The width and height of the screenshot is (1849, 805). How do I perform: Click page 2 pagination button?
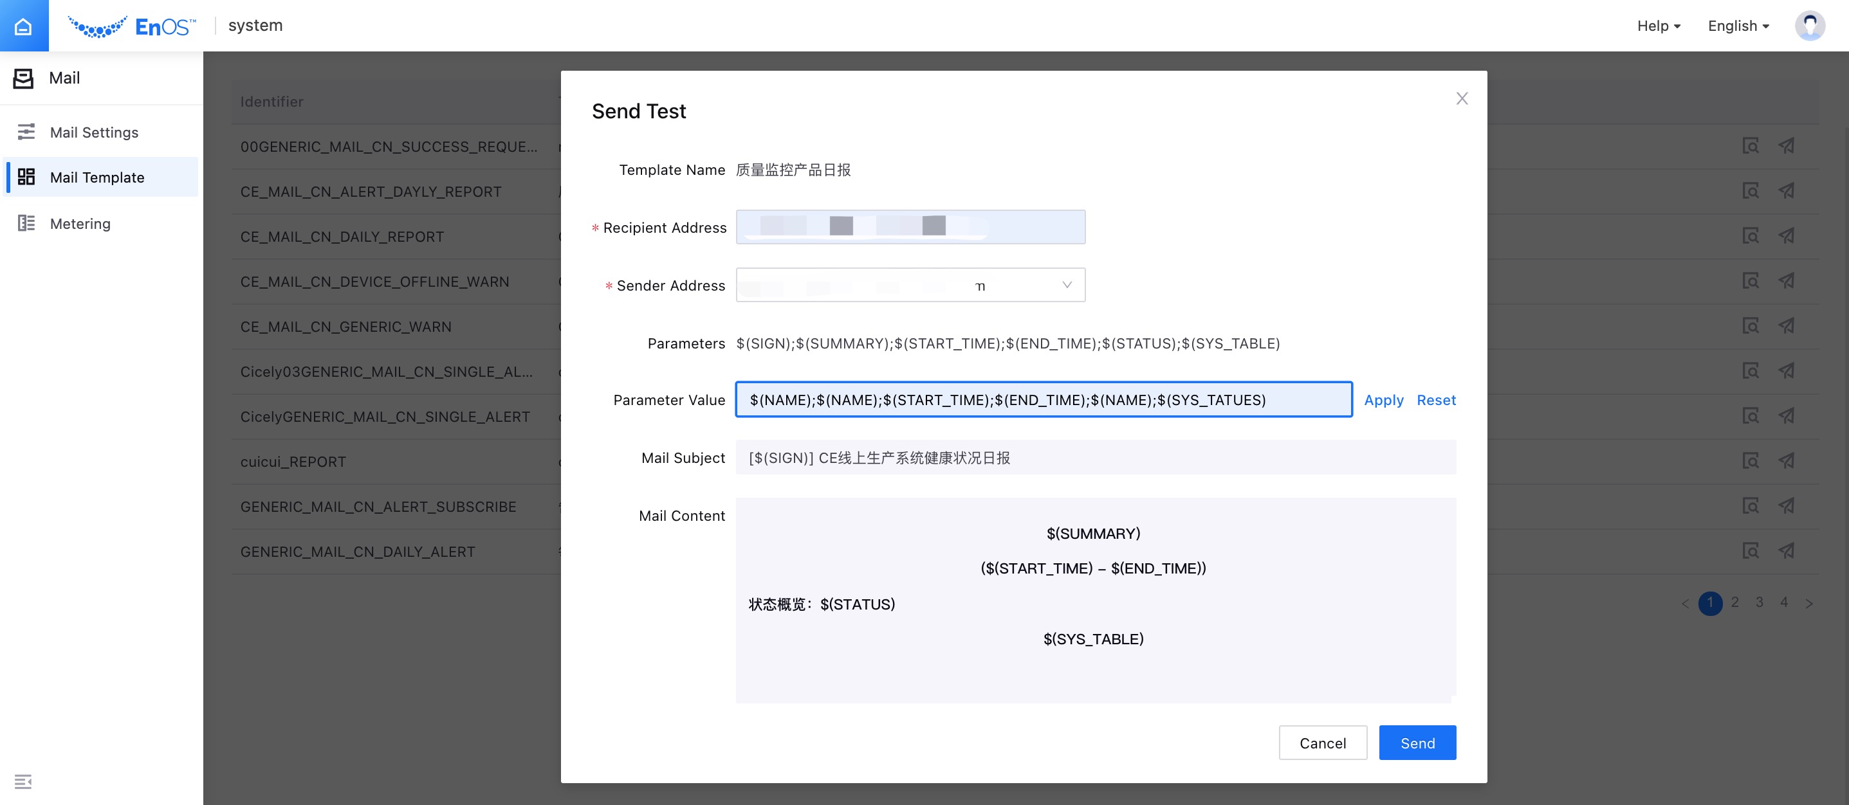1734,602
